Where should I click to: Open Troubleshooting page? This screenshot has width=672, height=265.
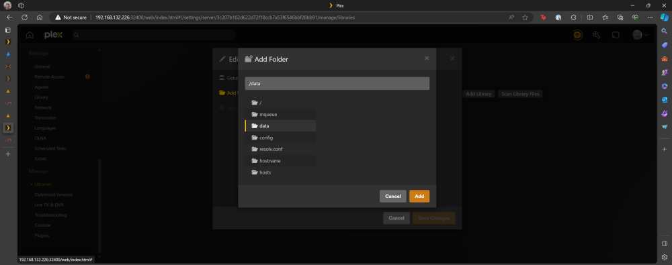(50, 215)
